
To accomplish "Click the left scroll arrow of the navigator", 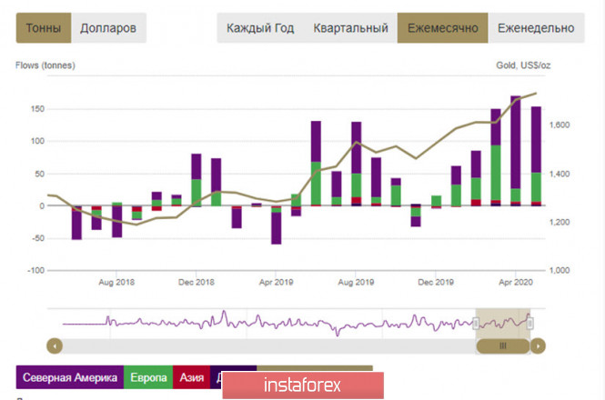I will pos(55,345).
